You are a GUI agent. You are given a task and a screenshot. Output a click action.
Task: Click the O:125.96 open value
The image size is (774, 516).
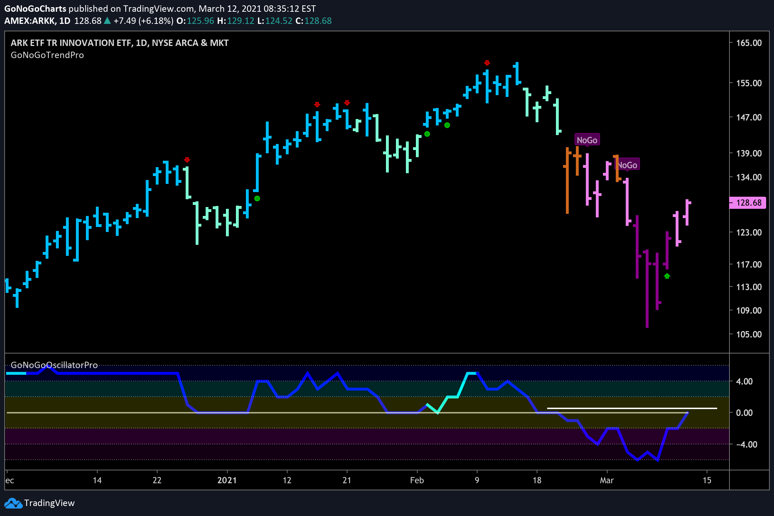click(195, 21)
